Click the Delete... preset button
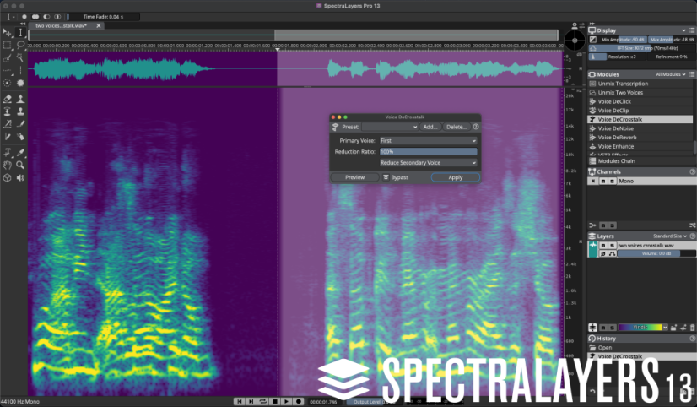697x407 pixels. [x=457, y=127]
